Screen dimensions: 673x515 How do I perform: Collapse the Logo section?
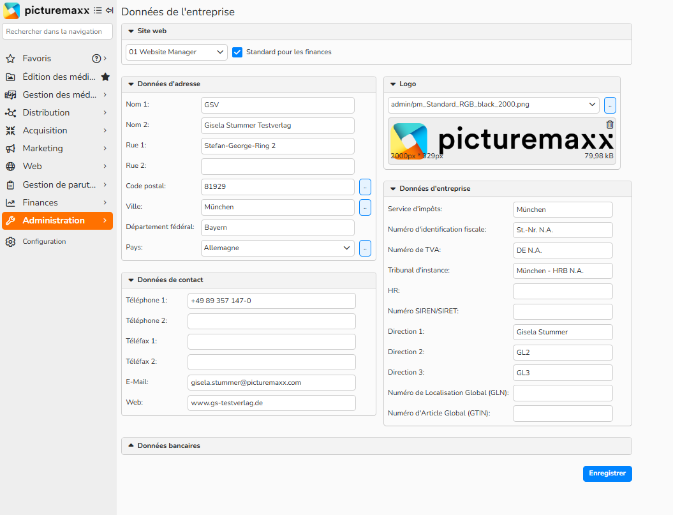tap(393, 84)
